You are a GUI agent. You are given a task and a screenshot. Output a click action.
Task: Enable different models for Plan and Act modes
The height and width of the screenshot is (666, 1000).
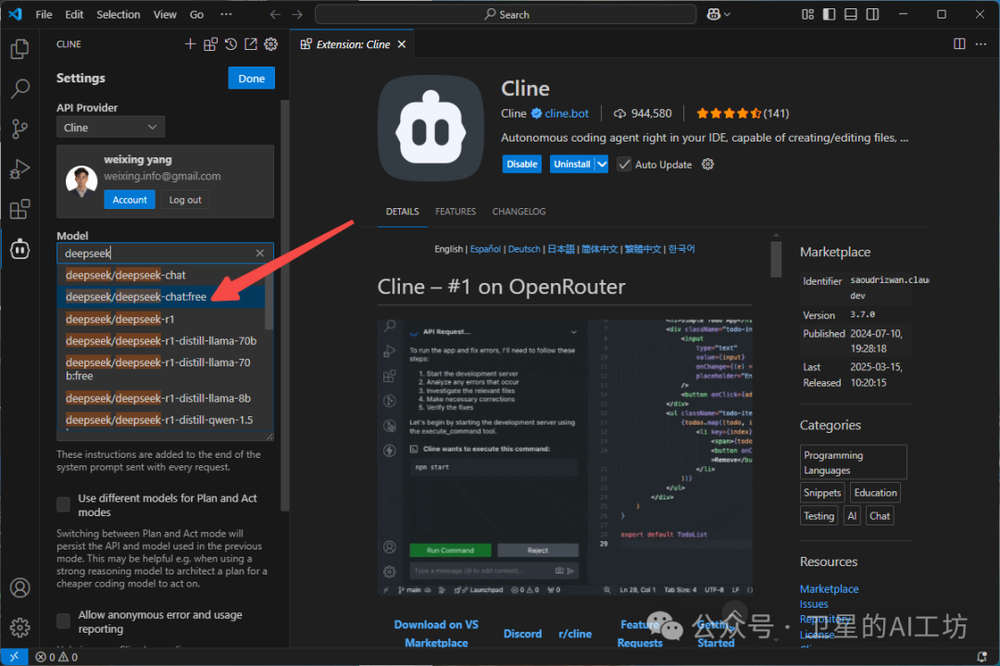[63, 504]
